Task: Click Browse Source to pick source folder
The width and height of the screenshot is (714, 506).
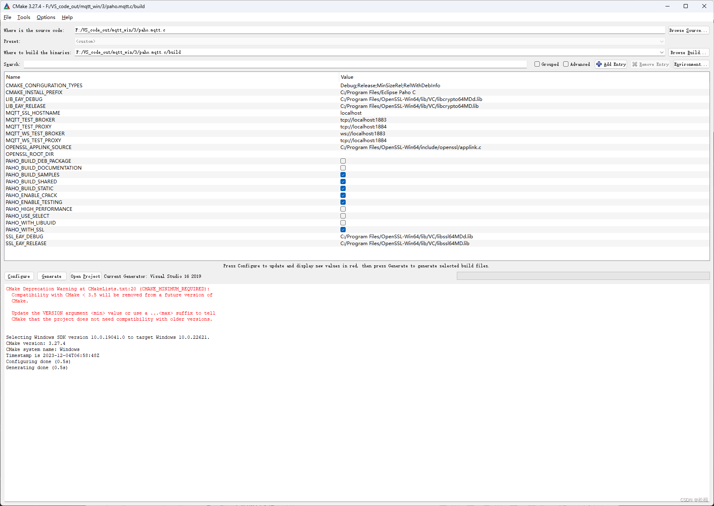Action: pyautogui.click(x=688, y=30)
